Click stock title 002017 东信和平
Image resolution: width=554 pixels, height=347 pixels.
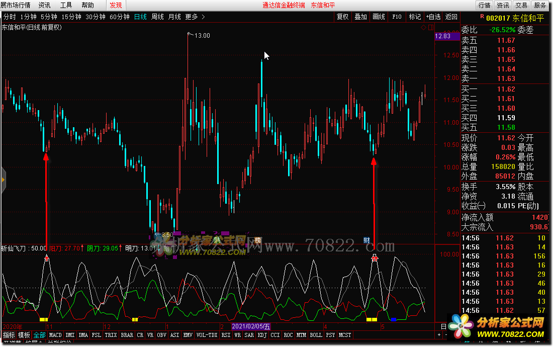tap(515, 18)
